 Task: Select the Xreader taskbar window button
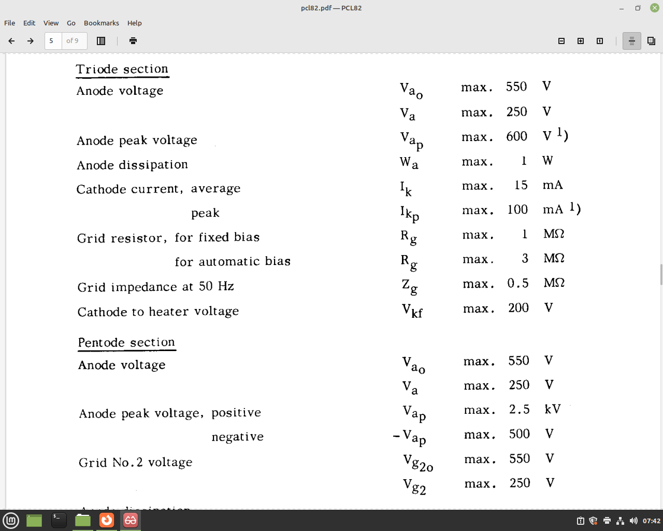tap(131, 520)
